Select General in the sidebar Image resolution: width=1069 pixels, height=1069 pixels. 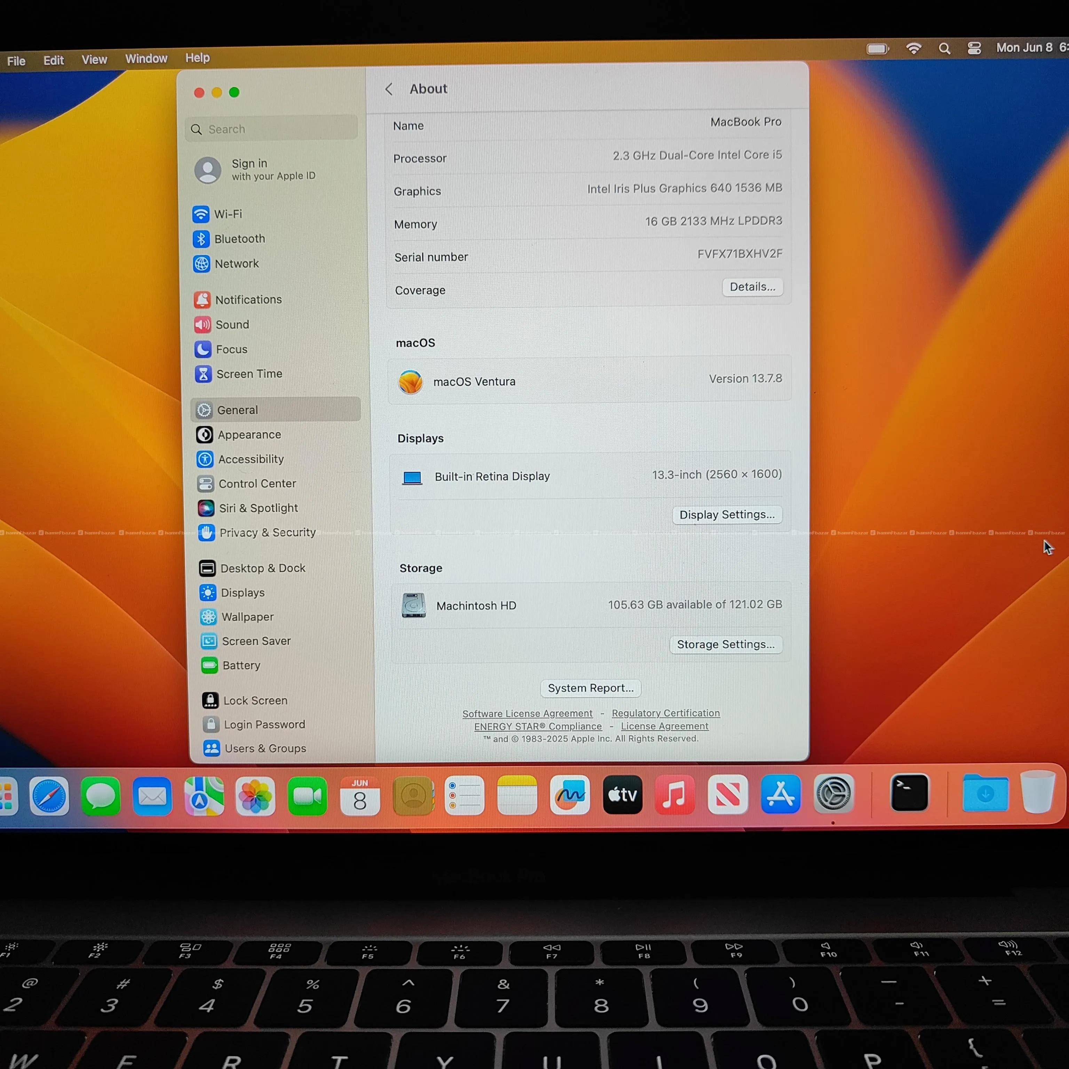276,410
